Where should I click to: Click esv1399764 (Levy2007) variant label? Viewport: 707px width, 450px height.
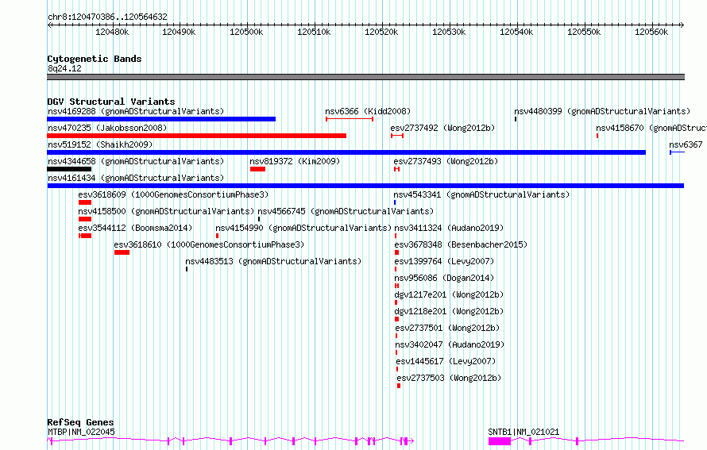[444, 261]
